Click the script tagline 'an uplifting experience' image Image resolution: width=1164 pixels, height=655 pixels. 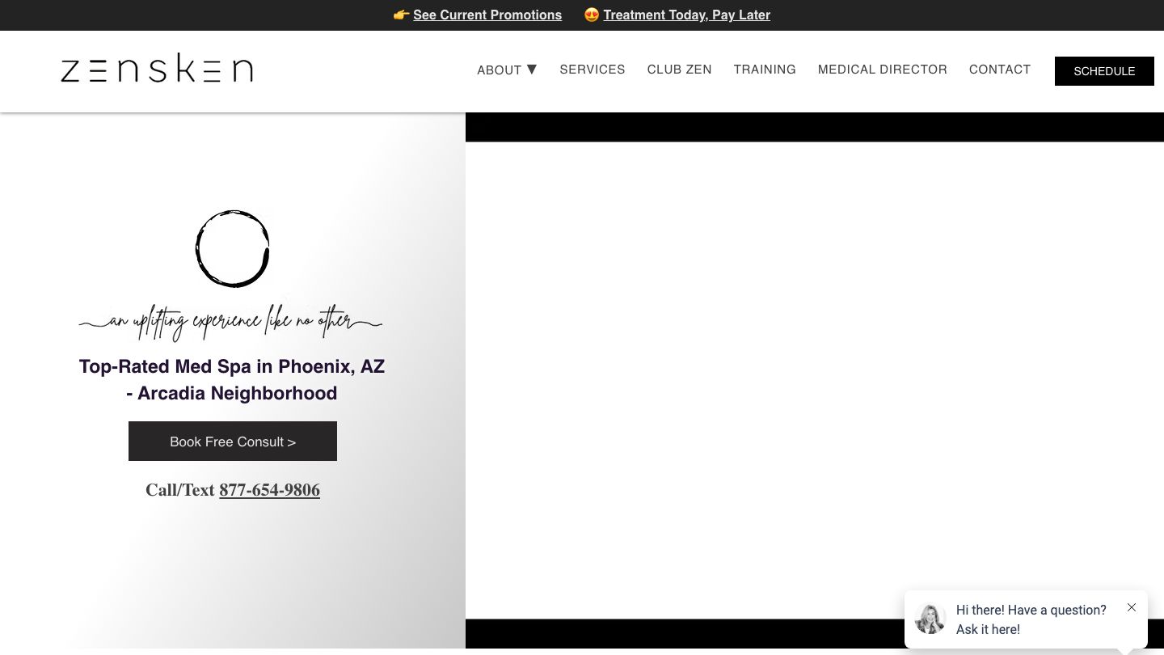tap(230, 322)
